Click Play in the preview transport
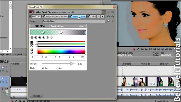 (146, 49)
